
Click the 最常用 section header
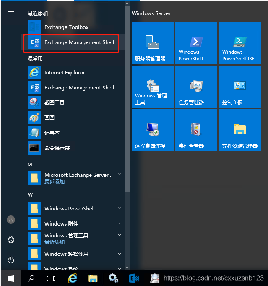click(35, 59)
